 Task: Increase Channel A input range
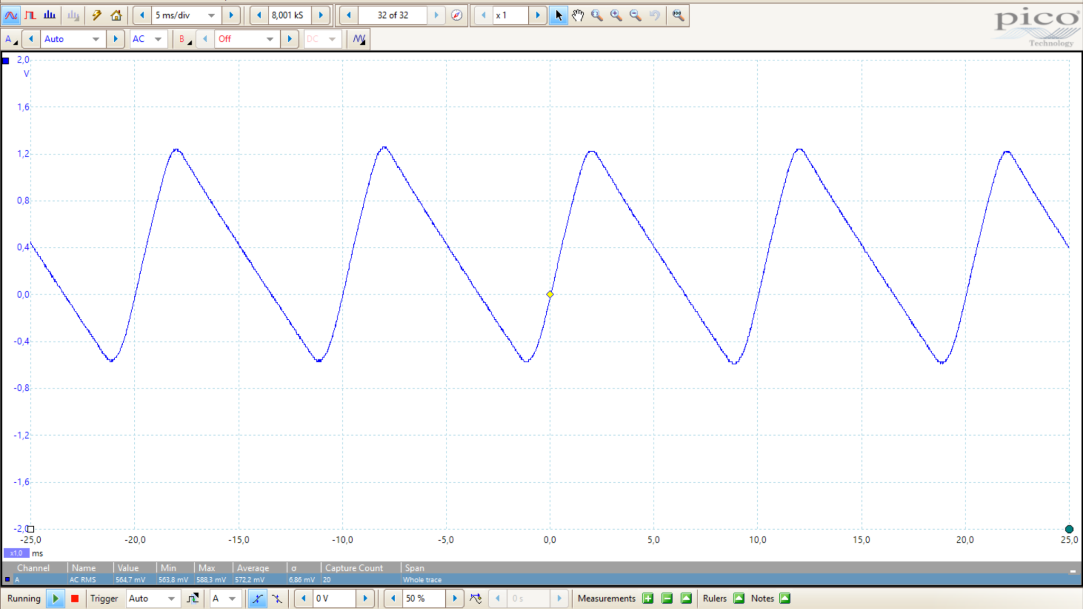(115, 39)
